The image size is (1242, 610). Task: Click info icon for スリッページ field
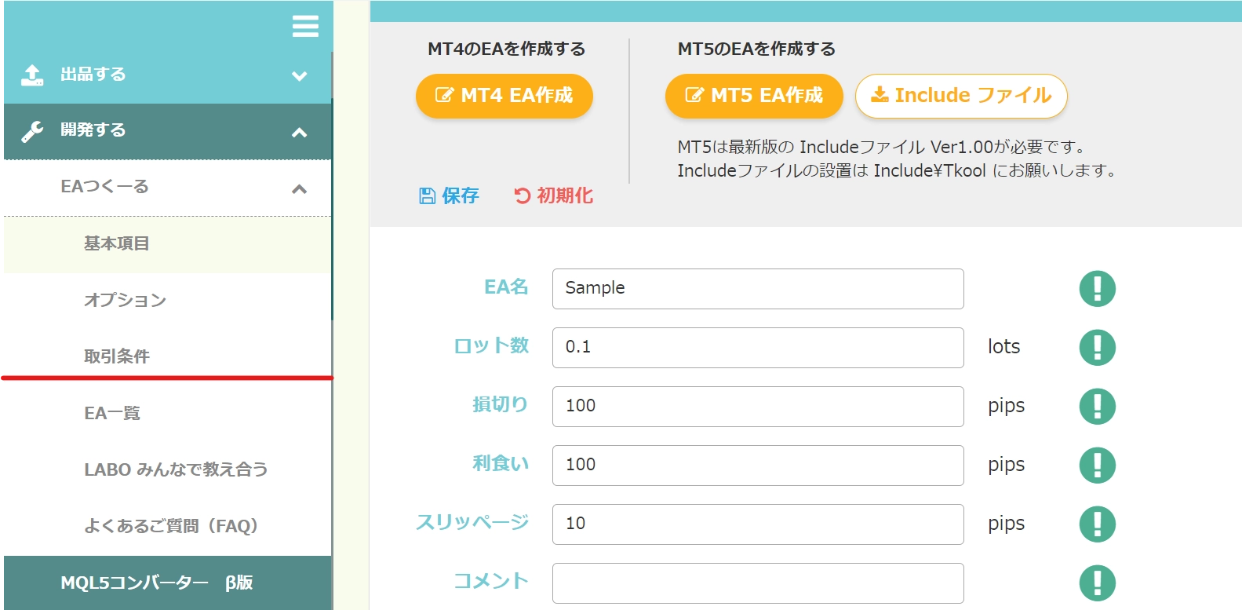1097,524
